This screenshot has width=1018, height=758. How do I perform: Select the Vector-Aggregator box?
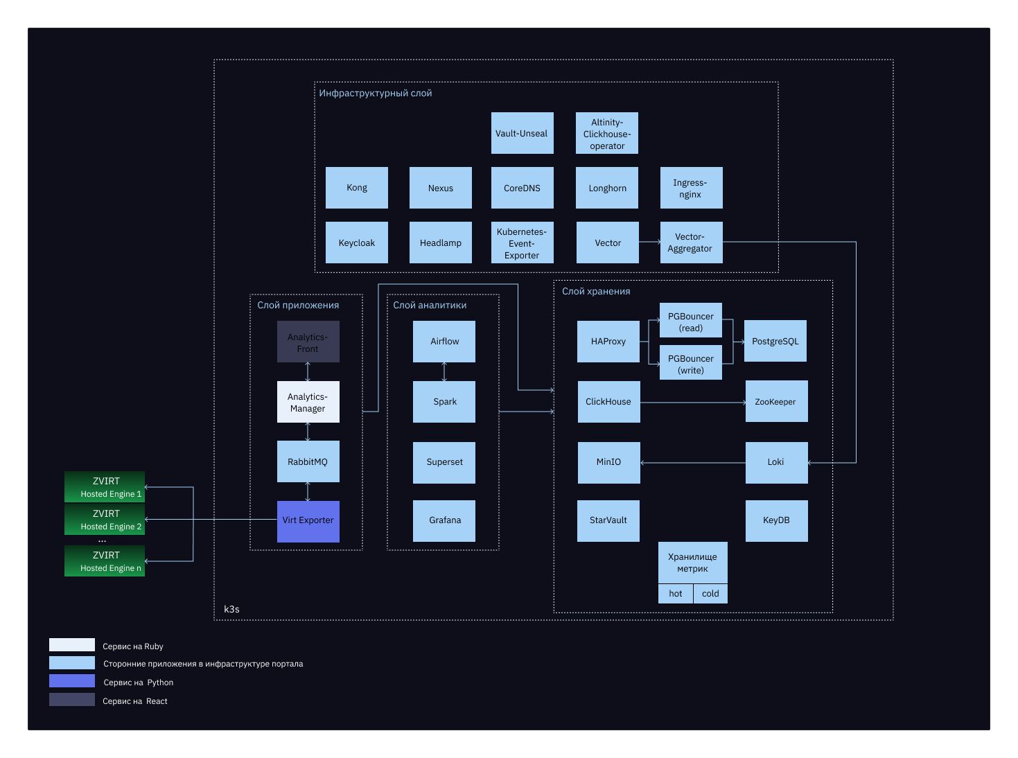691,243
